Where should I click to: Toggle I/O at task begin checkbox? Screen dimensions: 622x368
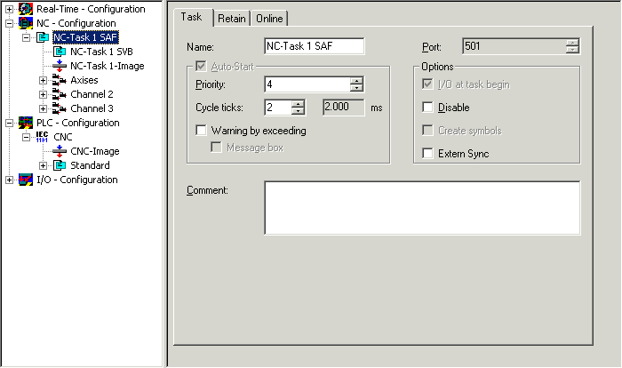click(x=427, y=84)
